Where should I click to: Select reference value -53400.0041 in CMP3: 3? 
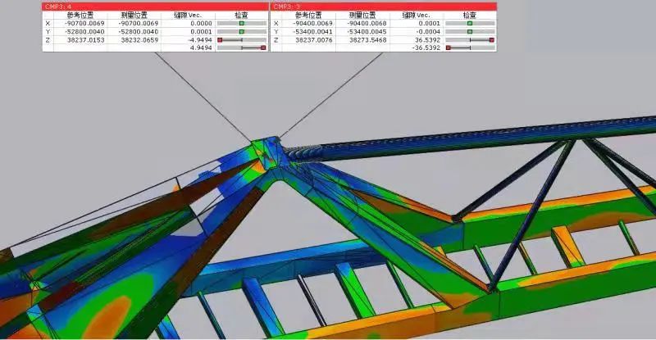(309, 32)
